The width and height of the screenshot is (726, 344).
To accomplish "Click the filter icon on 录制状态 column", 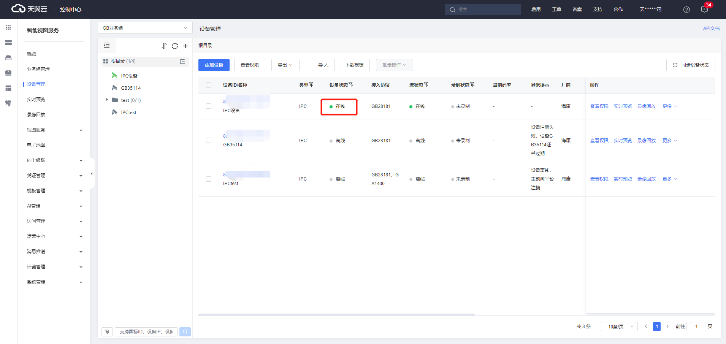I will pyautogui.click(x=472, y=84).
